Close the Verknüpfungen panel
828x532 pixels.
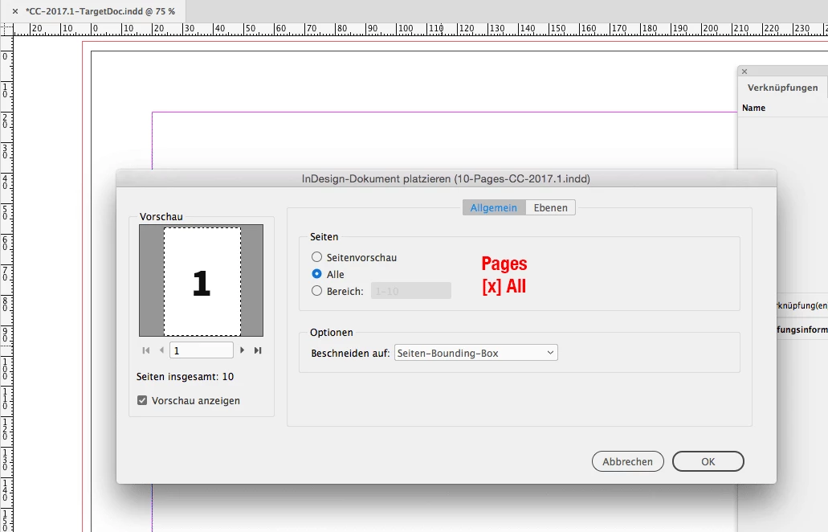[744, 72]
